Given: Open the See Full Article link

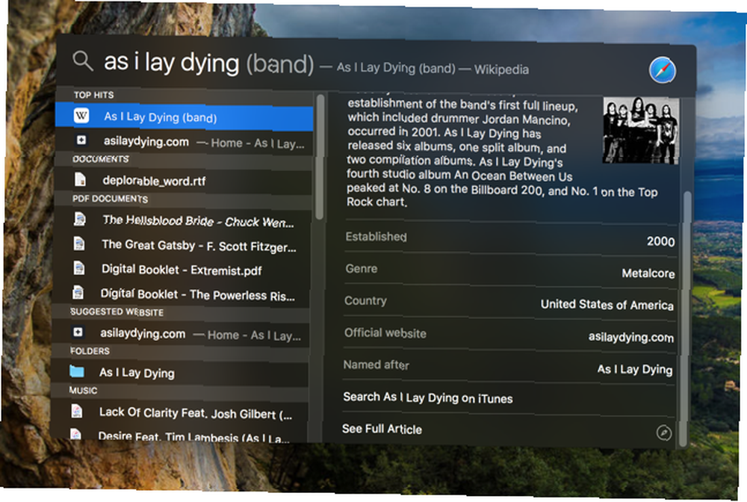Looking at the screenshot, I should click(x=382, y=429).
